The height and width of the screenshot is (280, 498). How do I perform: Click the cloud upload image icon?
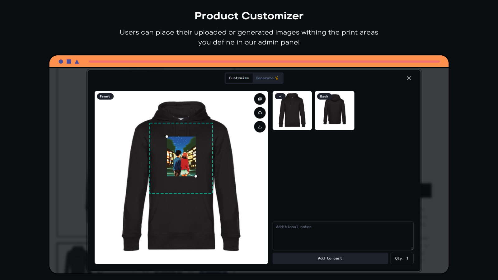pyautogui.click(x=260, y=113)
